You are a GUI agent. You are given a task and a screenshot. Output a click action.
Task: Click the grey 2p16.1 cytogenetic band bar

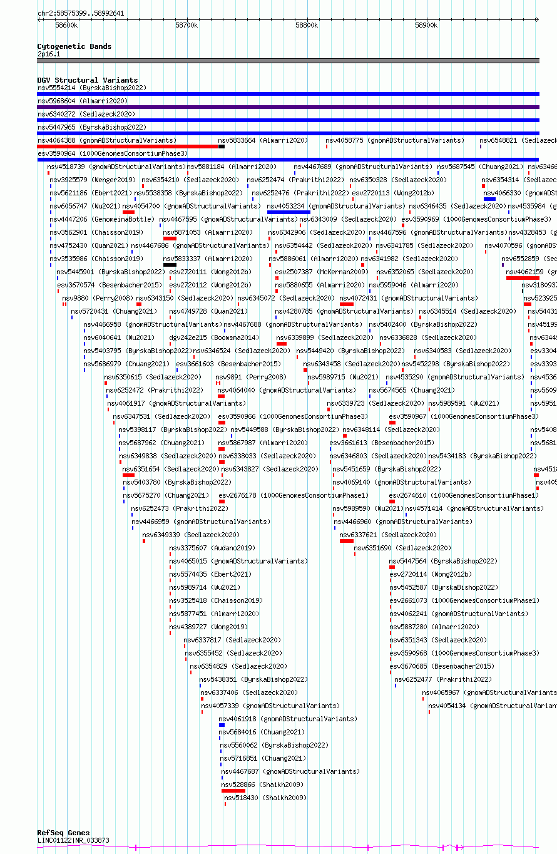pos(289,61)
